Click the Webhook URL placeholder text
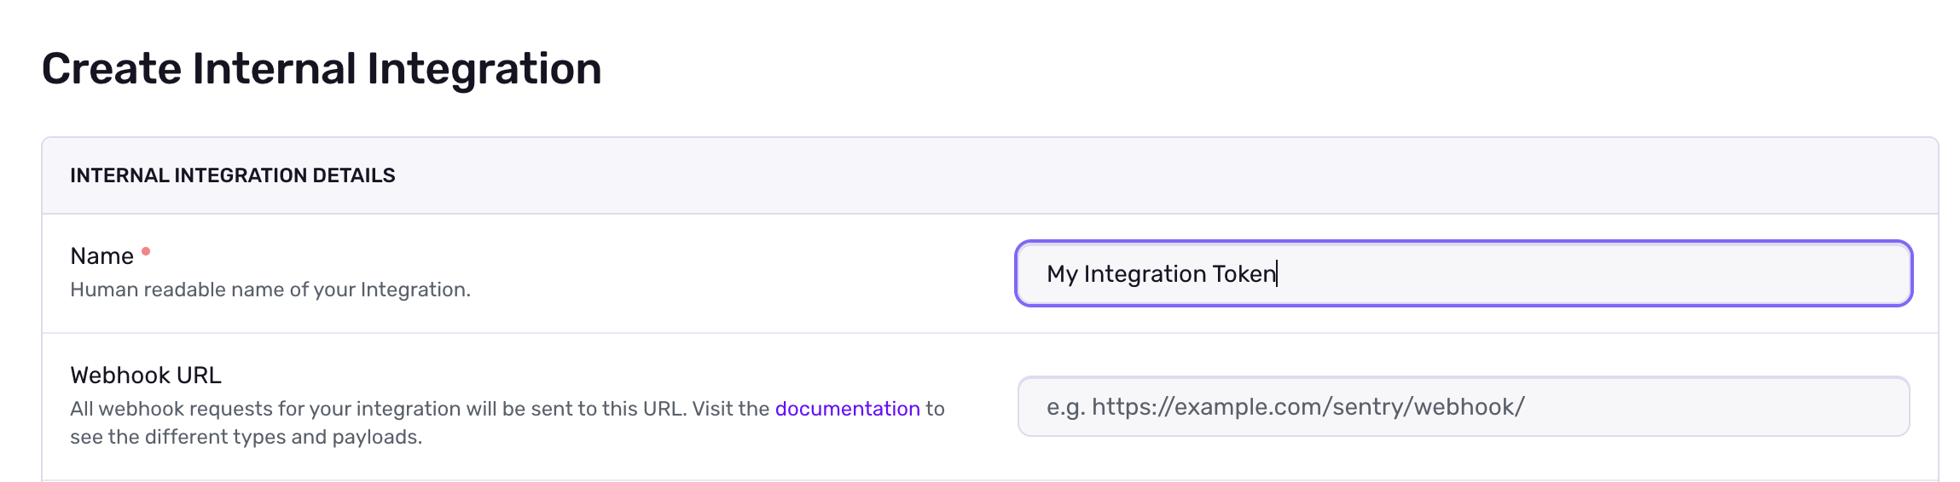The image size is (1960, 482). pos(1285,407)
